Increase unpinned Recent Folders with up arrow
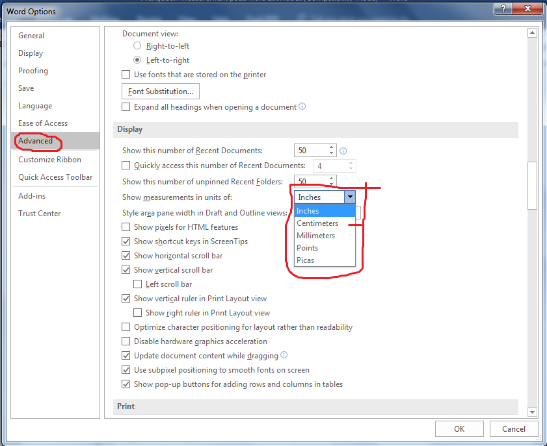This screenshot has height=446, width=547. click(x=331, y=177)
